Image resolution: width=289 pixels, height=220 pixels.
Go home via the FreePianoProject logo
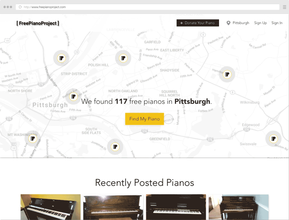point(38,23)
